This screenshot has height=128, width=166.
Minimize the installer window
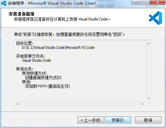click(136, 2)
